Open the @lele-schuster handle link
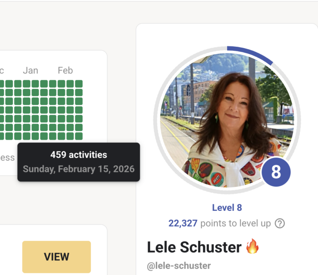This screenshot has width=318, height=275. 179,266
